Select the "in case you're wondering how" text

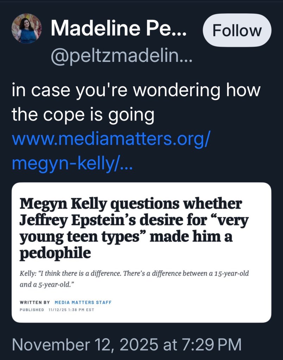click(136, 91)
